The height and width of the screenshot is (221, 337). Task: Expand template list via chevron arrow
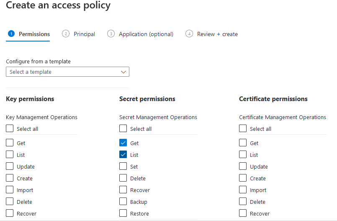click(x=123, y=72)
